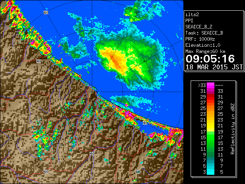The height and width of the screenshot is (184, 245).
Task: Select the ilts2 radar name text
Action: tap(192, 15)
